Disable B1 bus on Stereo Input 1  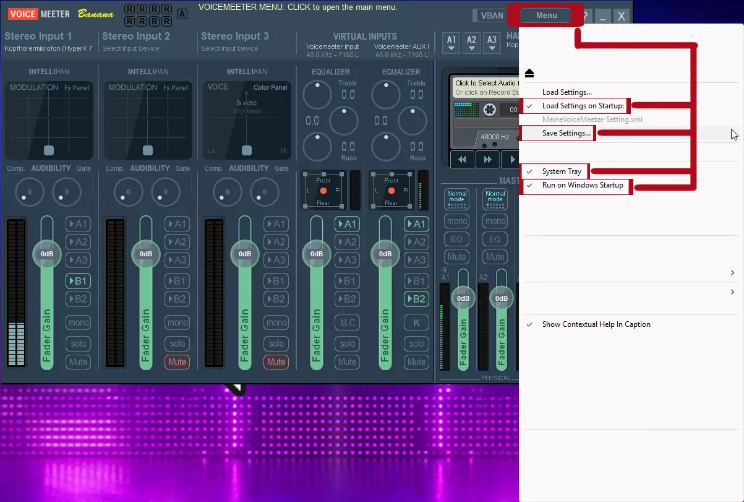(x=79, y=281)
